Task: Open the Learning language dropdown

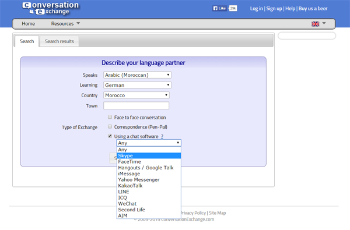Action: pyautogui.click(x=137, y=85)
